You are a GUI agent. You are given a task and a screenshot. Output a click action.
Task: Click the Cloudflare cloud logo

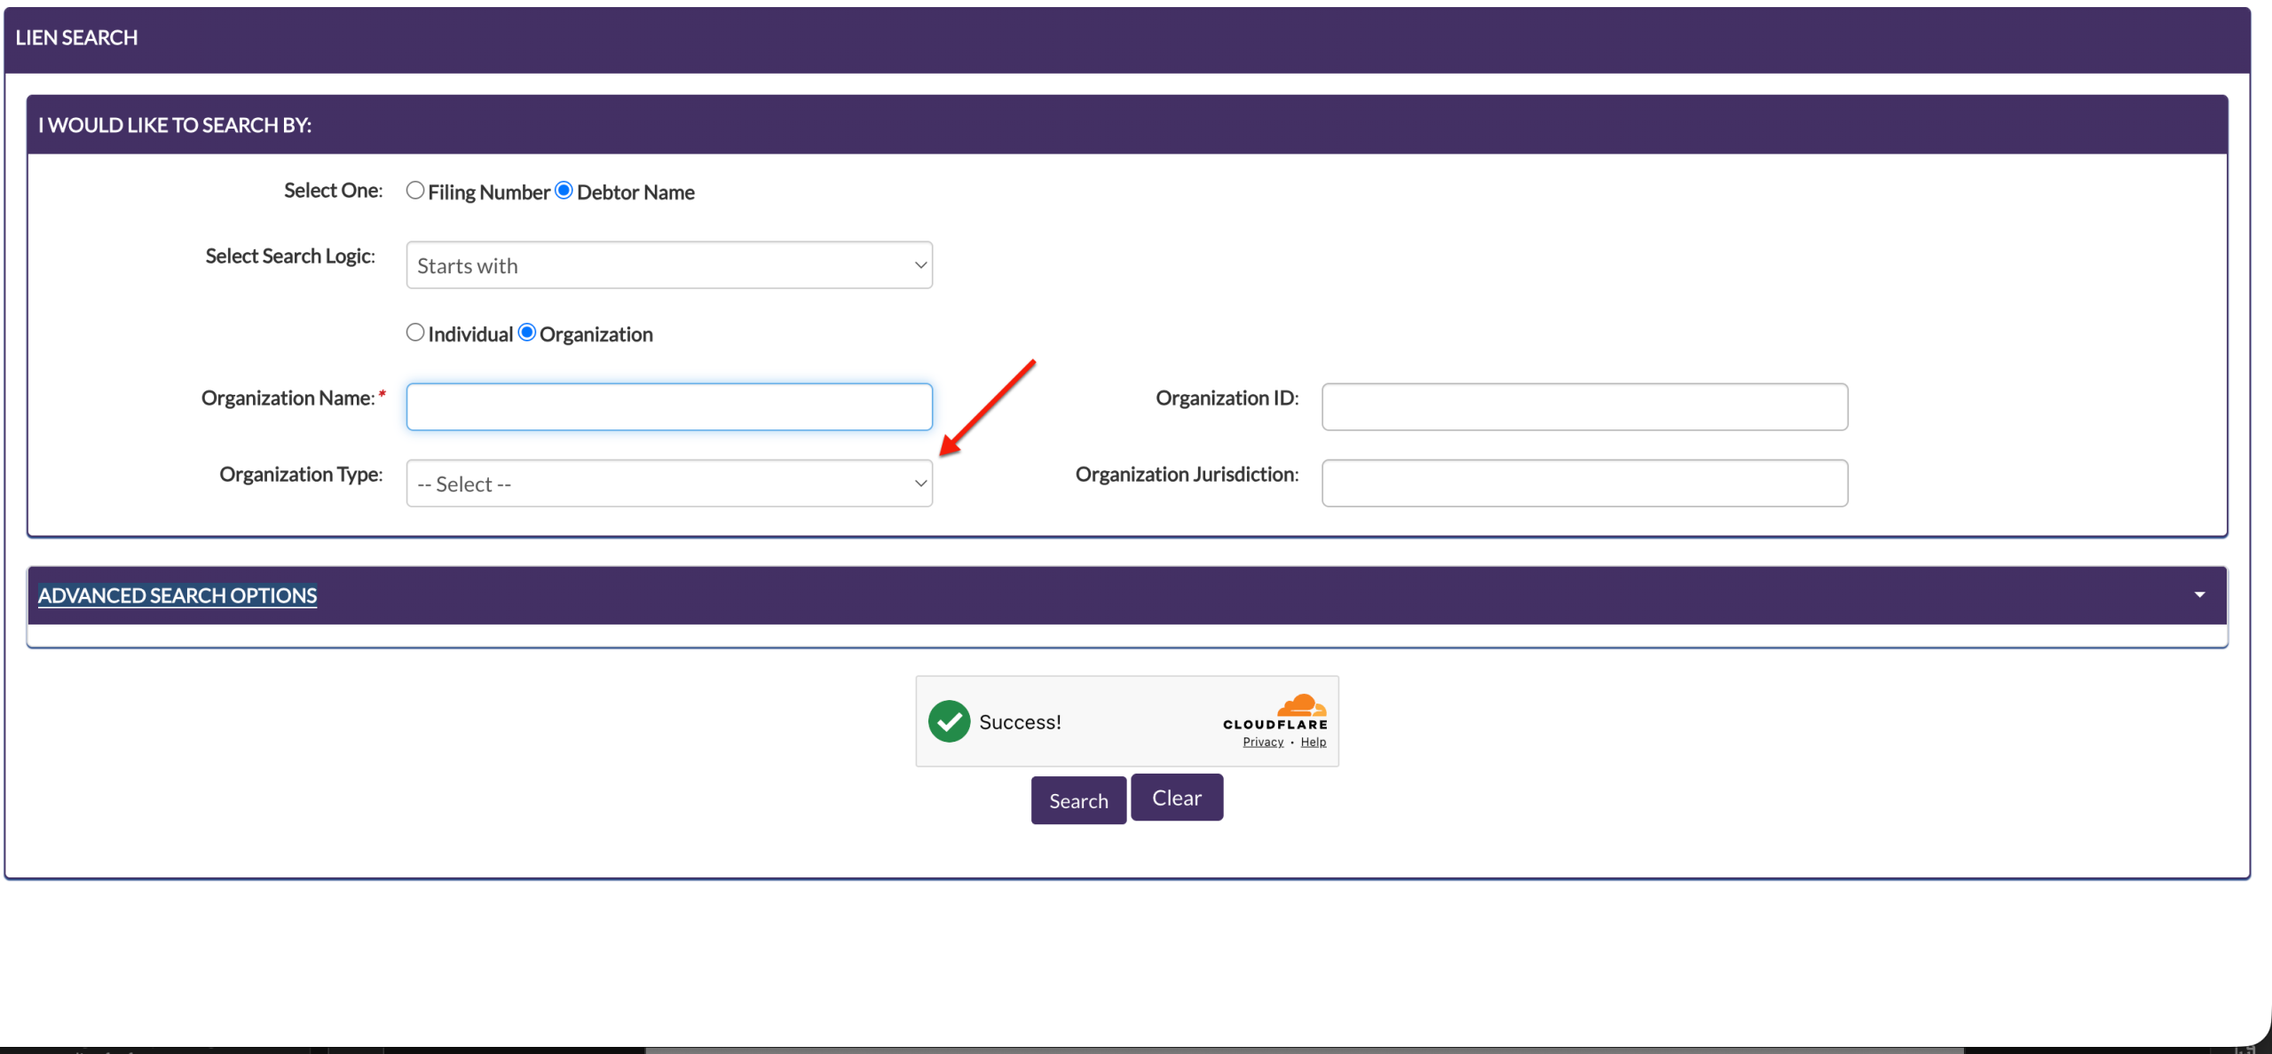coord(1301,705)
